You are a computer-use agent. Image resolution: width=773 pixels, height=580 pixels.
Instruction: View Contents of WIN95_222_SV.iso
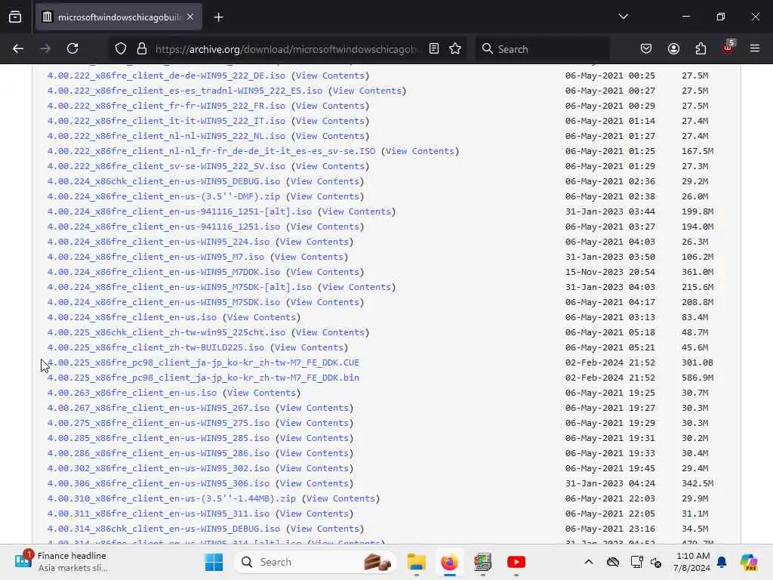point(331,166)
